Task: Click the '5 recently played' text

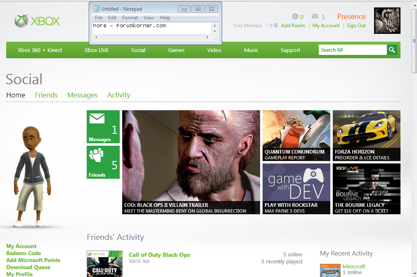Action: 282,262
